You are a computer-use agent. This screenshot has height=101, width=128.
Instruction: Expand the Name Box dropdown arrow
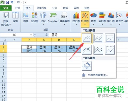(31, 35)
